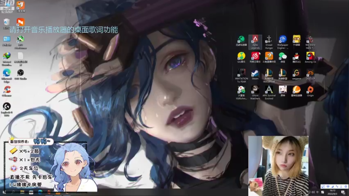349x196 pixels.
Task: Open the QQ音乐 desktop icon
Action: [x=241, y=57]
